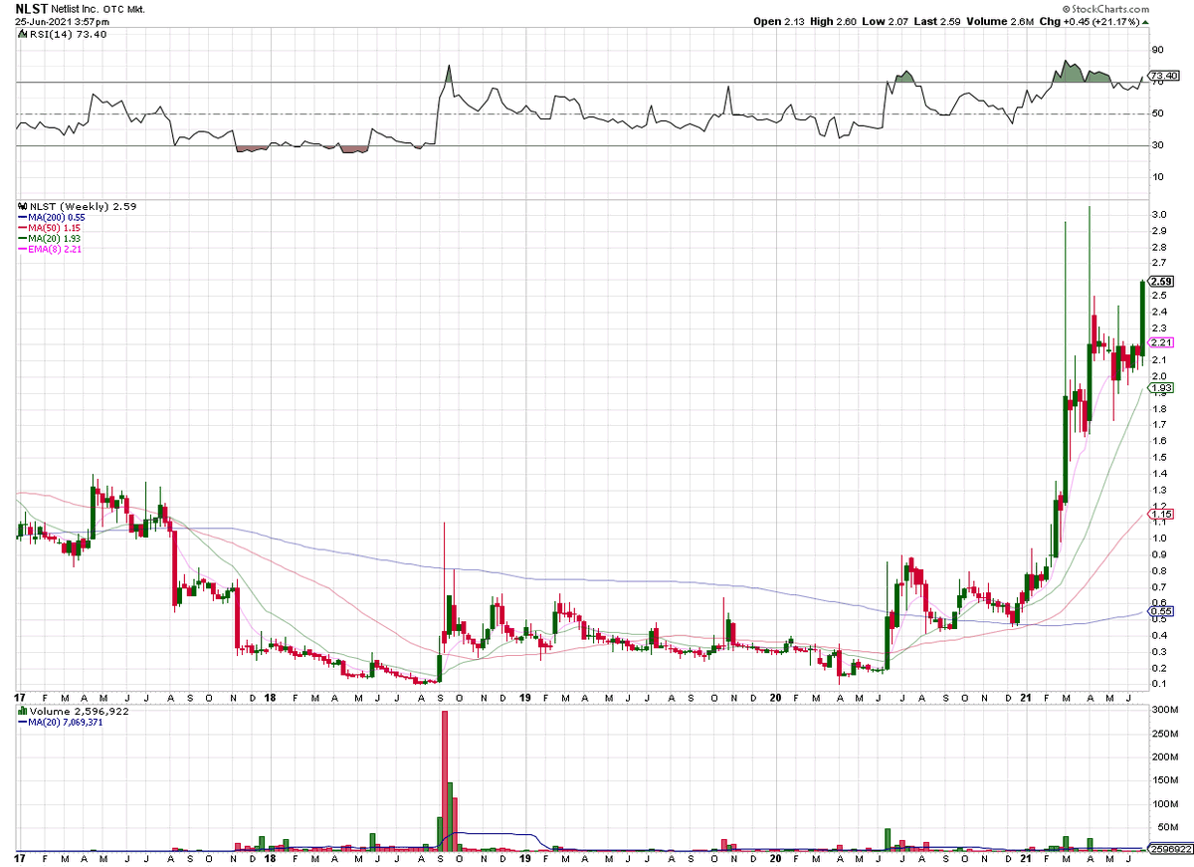Open the StockCharts.com copyright link

[1105, 9]
